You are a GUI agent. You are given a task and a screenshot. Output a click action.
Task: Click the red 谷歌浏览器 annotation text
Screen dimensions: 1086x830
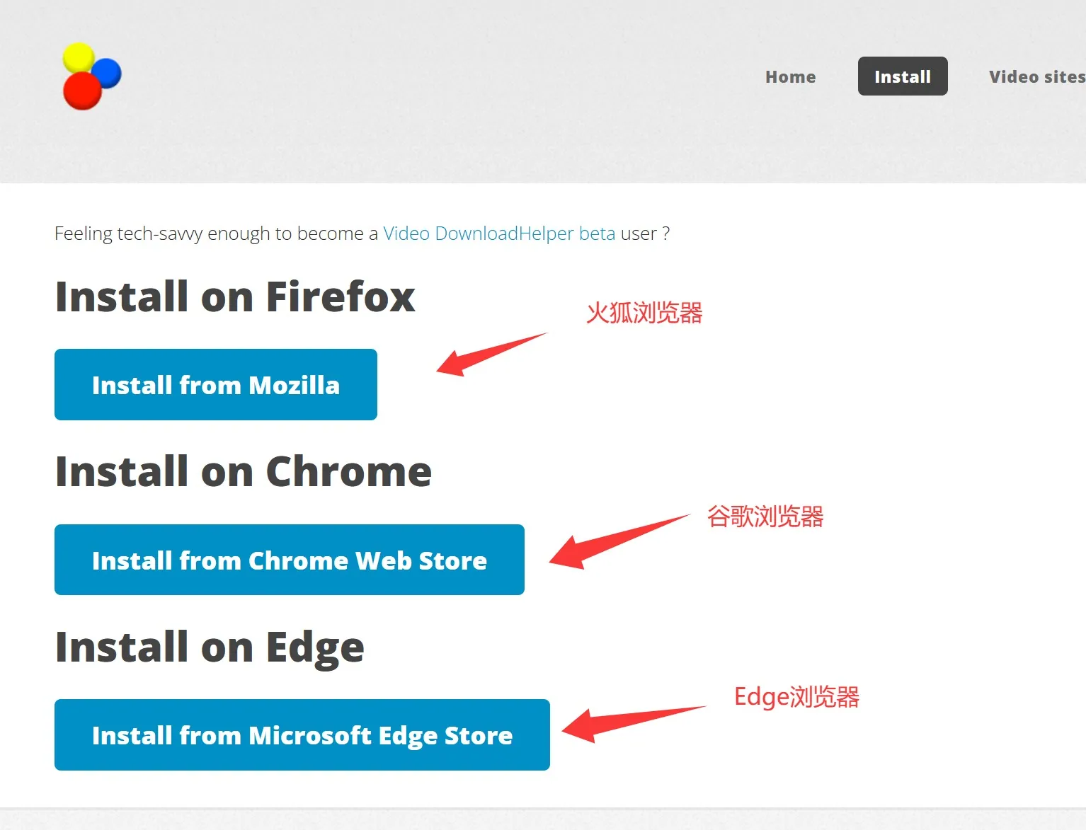[x=765, y=517]
